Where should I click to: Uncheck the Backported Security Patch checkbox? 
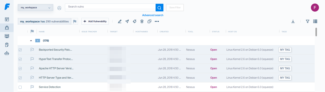(20, 50)
